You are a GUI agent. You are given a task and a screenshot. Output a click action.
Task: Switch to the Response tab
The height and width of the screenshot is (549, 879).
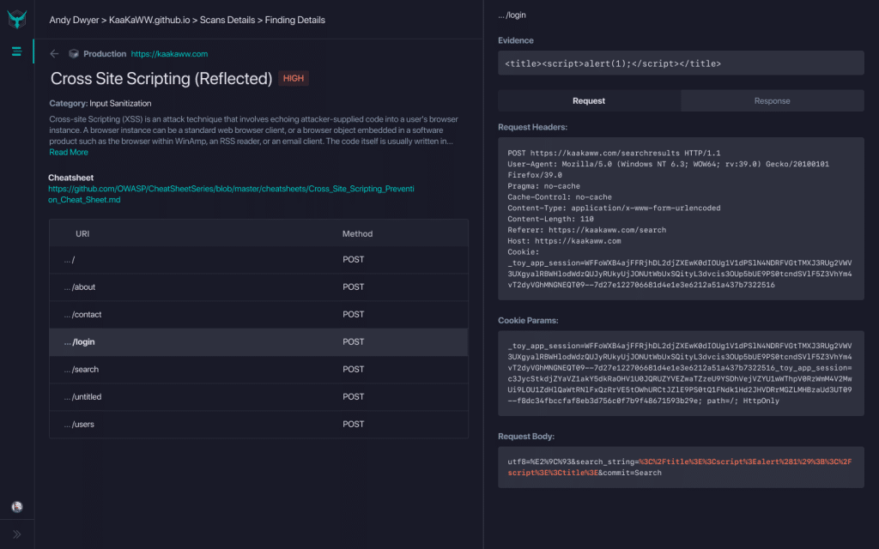coord(772,100)
